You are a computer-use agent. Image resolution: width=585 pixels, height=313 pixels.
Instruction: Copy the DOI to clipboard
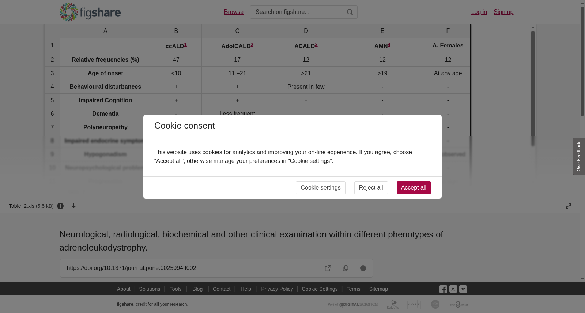point(346,268)
